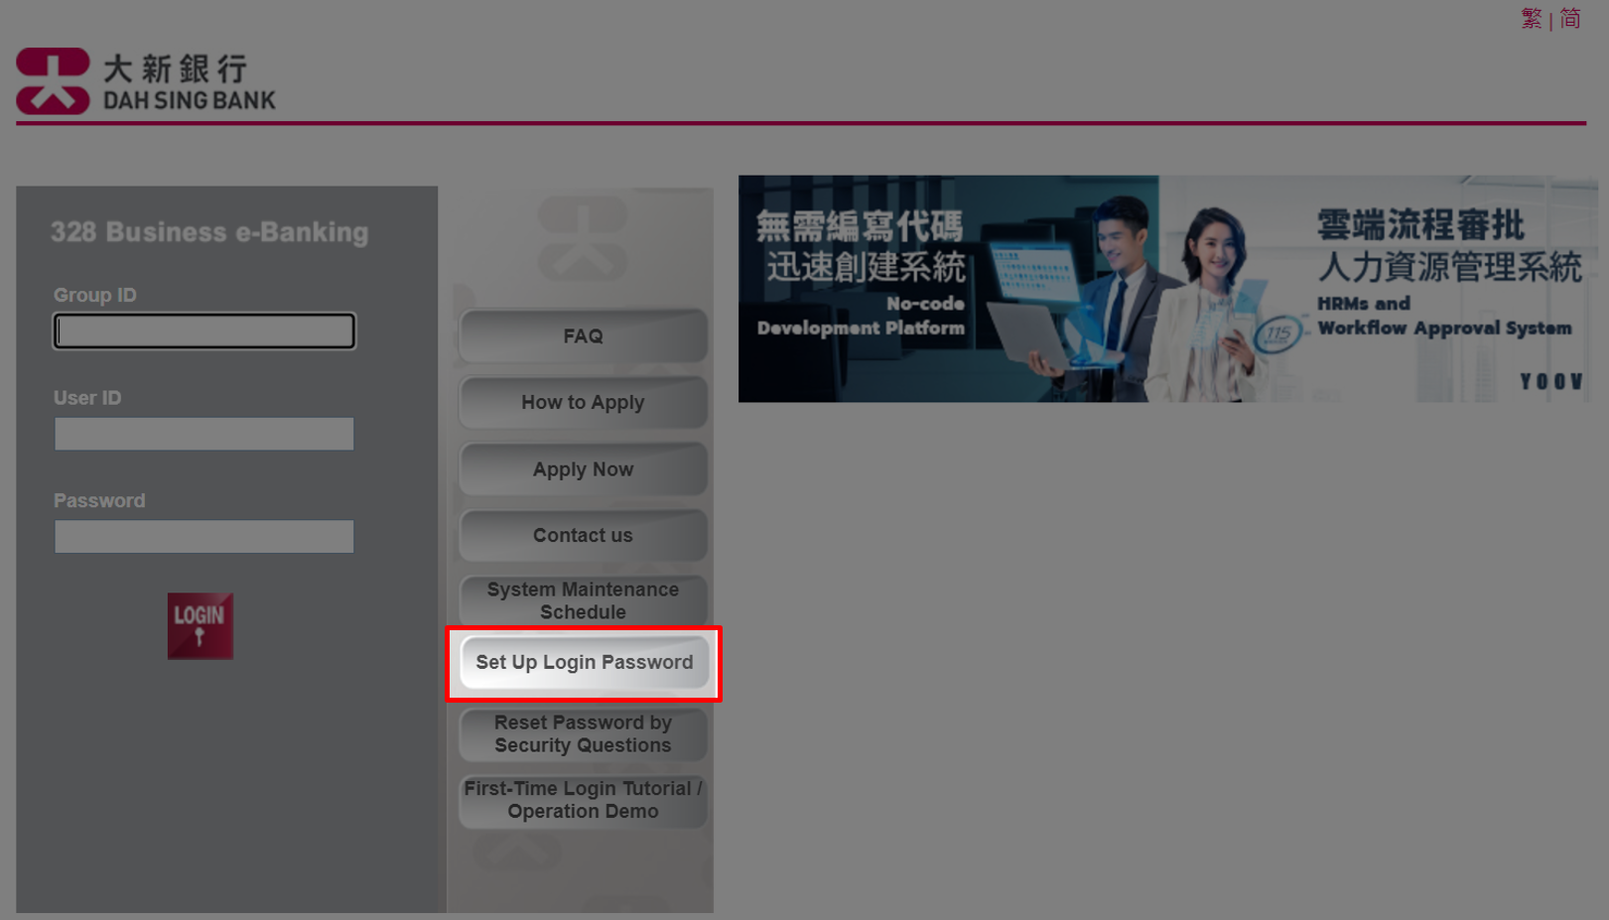Focus the Password input field
Viewport: 1609px width, 920px height.
204,537
